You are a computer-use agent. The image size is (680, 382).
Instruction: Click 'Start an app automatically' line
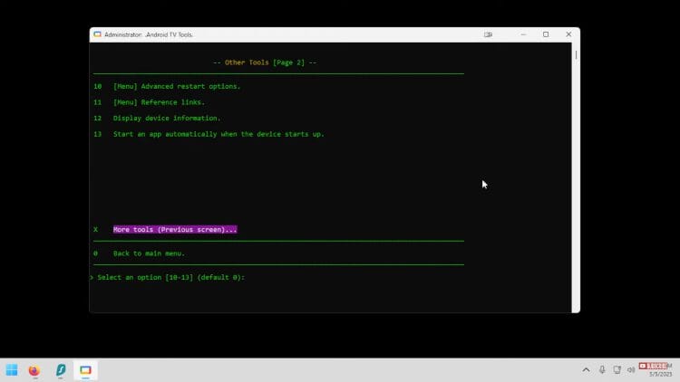[x=219, y=134]
